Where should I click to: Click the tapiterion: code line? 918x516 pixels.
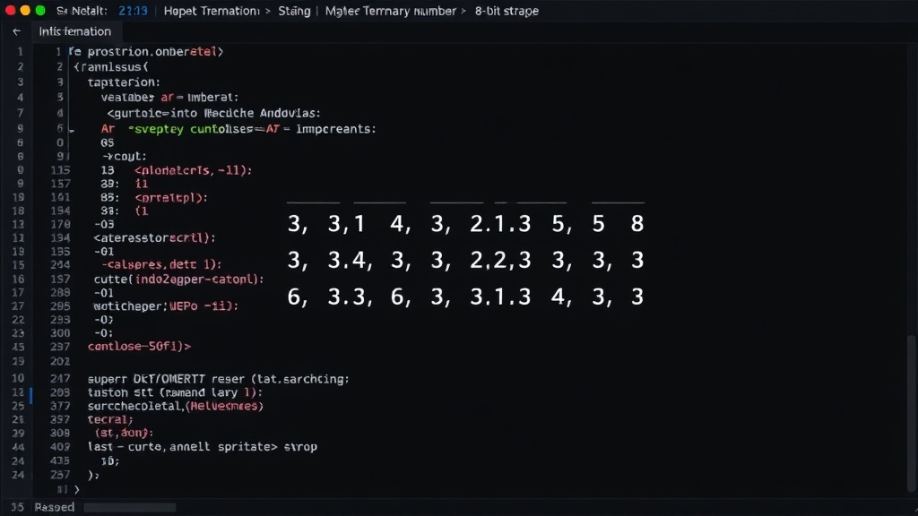(124, 82)
